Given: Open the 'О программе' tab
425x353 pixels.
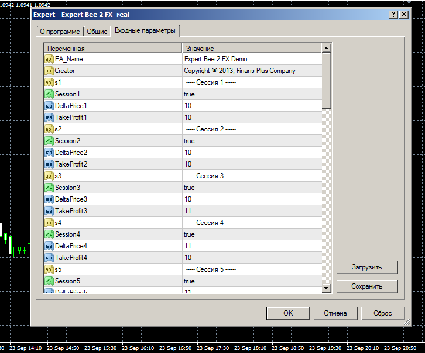Looking at the screenshot, I should (59, 32).
